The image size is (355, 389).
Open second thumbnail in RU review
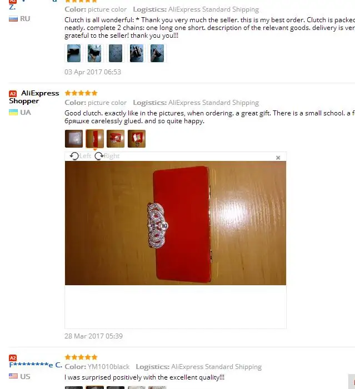(94, 53)
